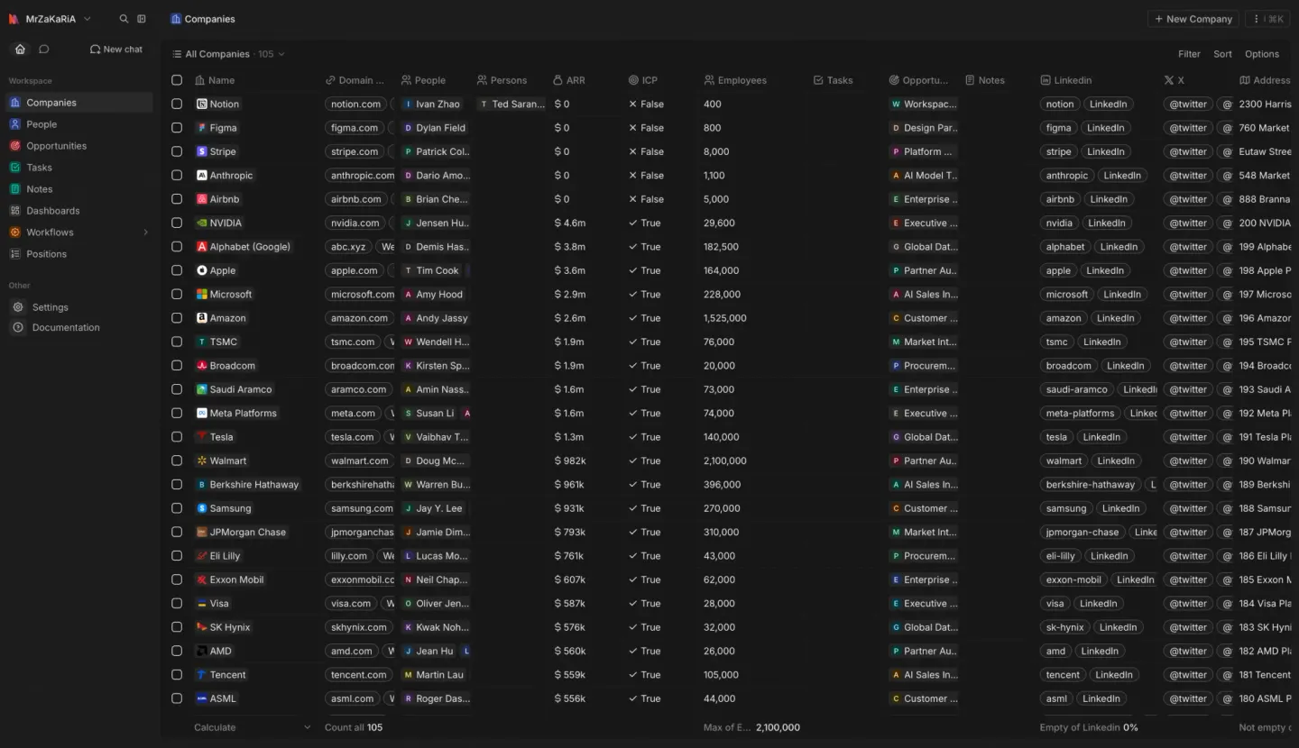Click the Documentation help icon in sidebar

[18, 327]
